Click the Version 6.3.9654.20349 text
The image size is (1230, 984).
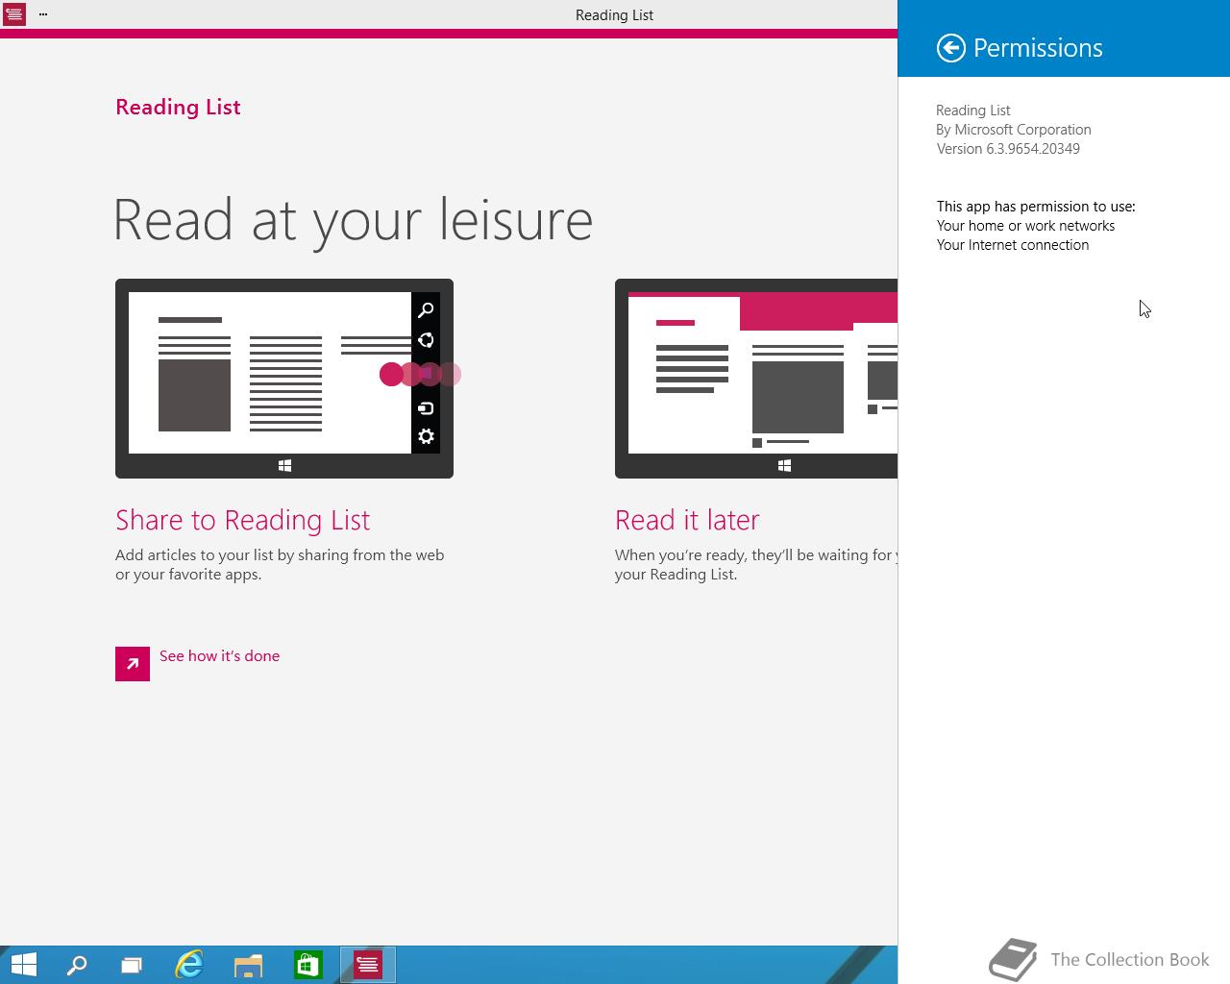coord(1008,149)
